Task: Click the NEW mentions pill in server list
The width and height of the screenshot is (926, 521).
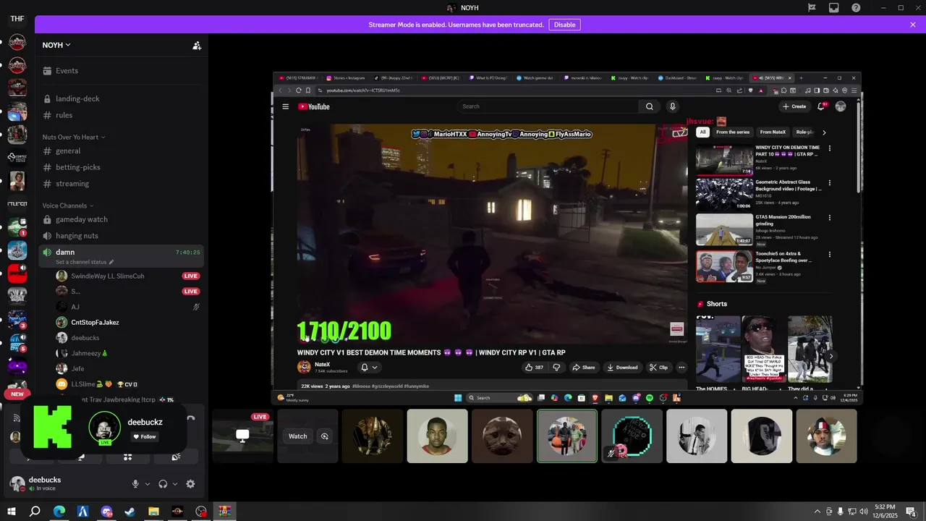Action: [x=17, y=394]
